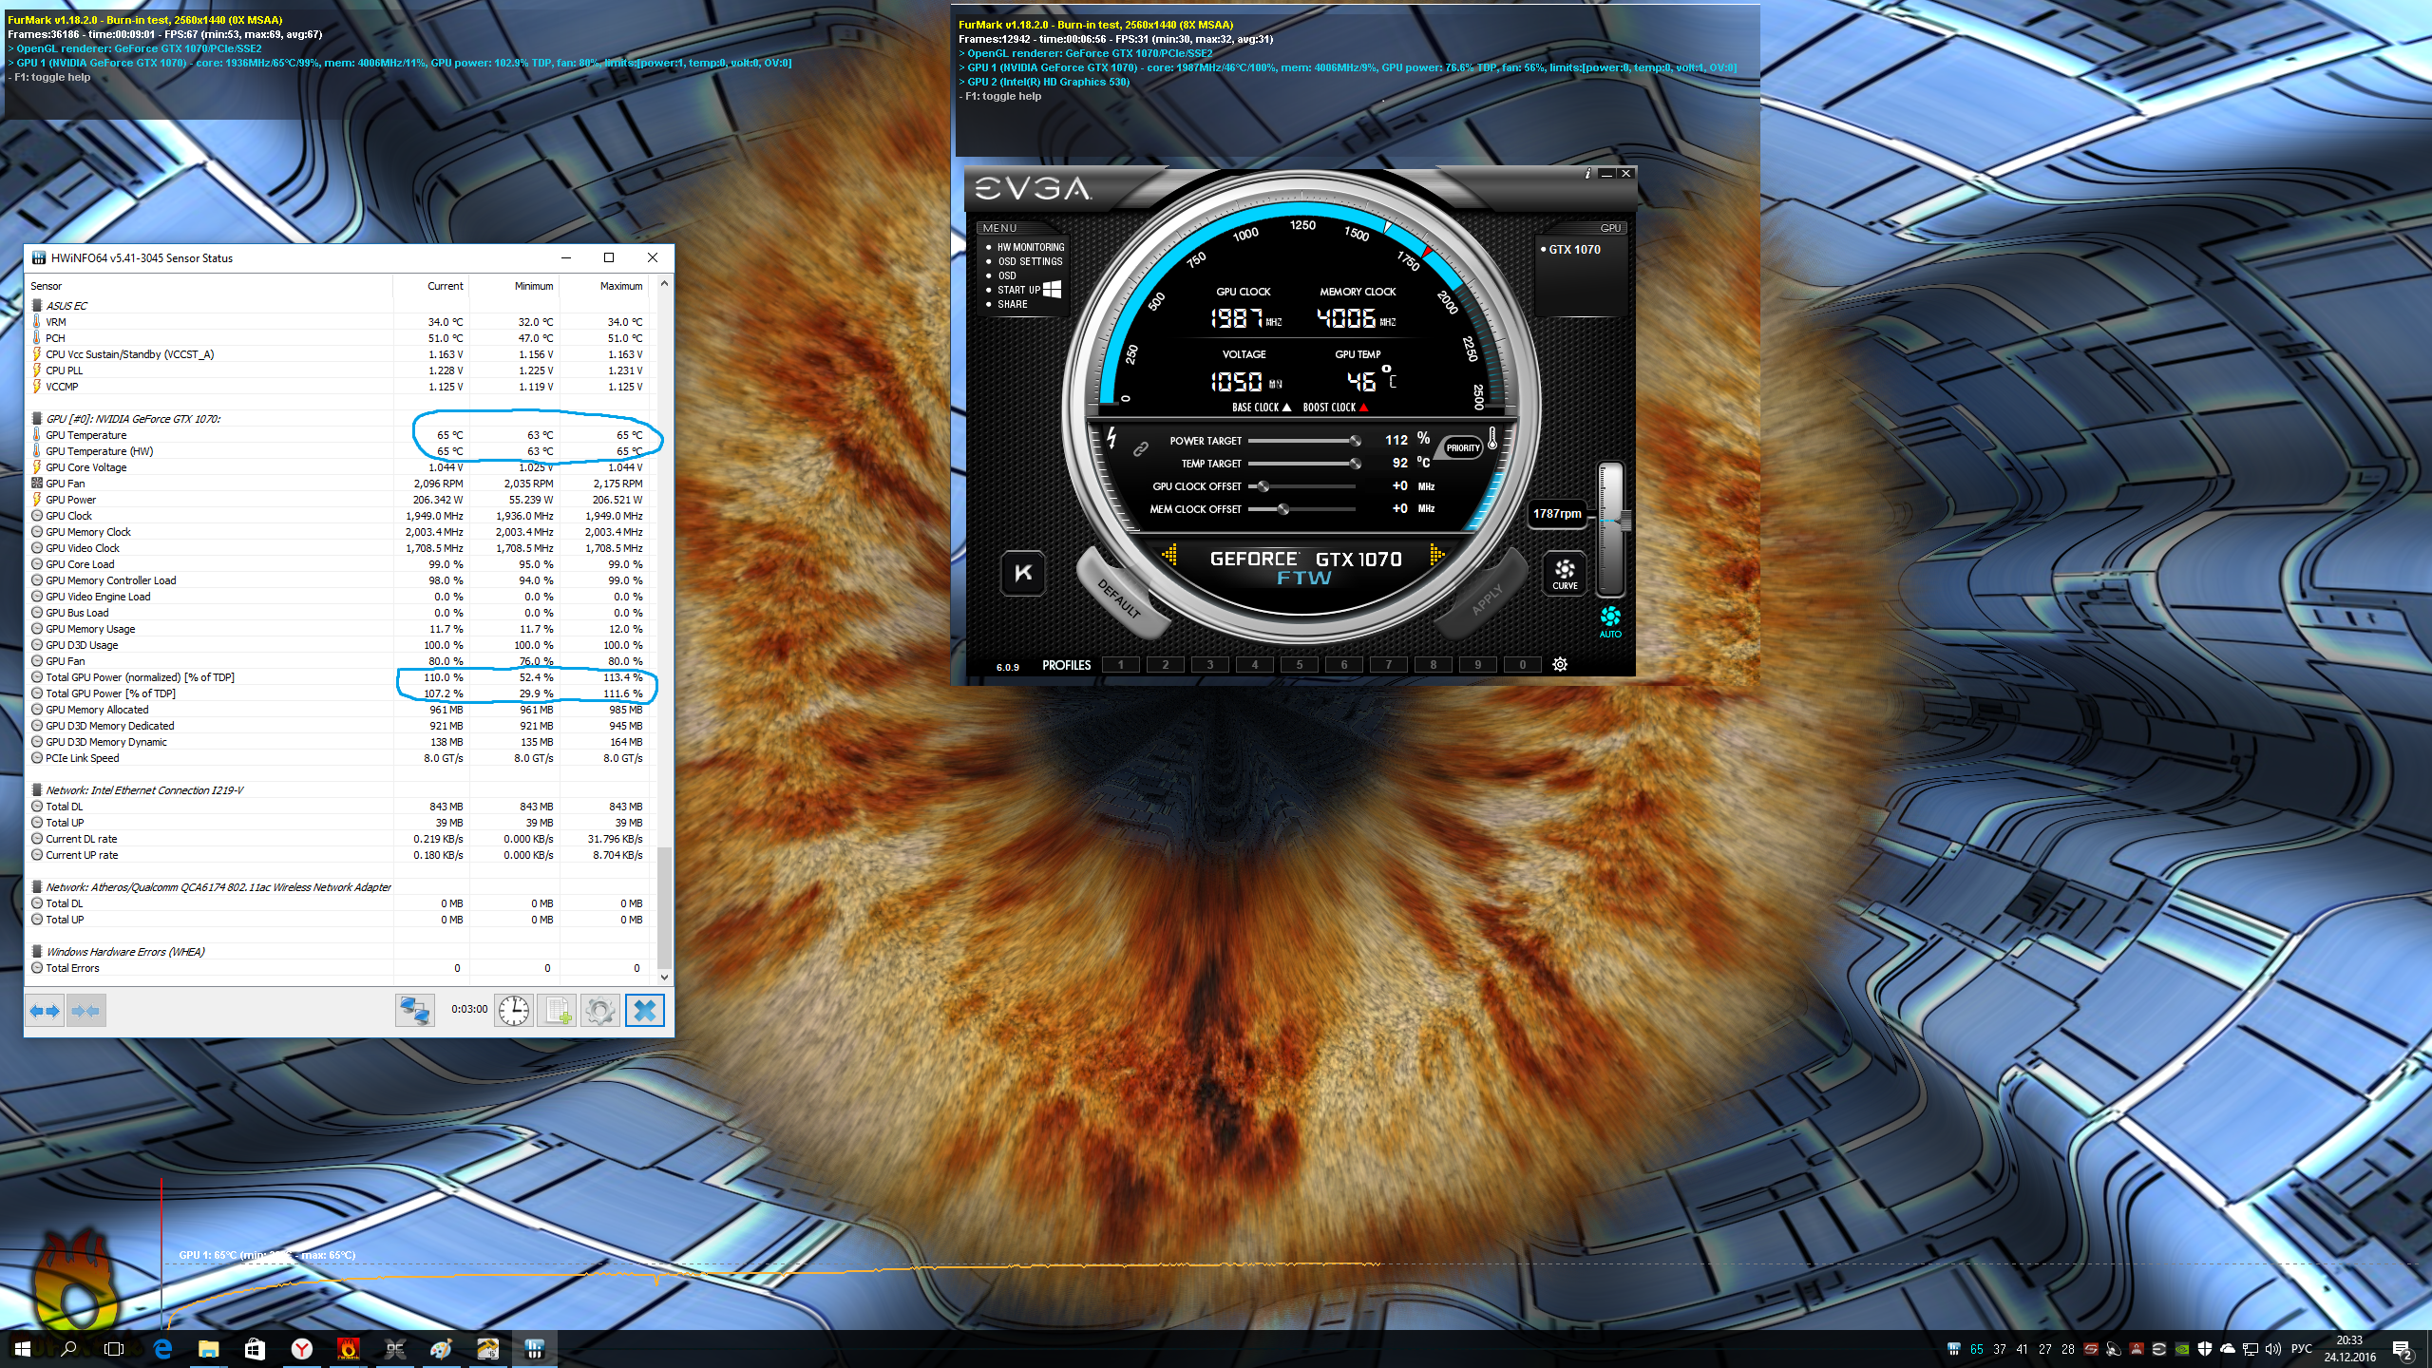Select OSD Settings menu item

pyautogui.click(x=1029, y=261)
